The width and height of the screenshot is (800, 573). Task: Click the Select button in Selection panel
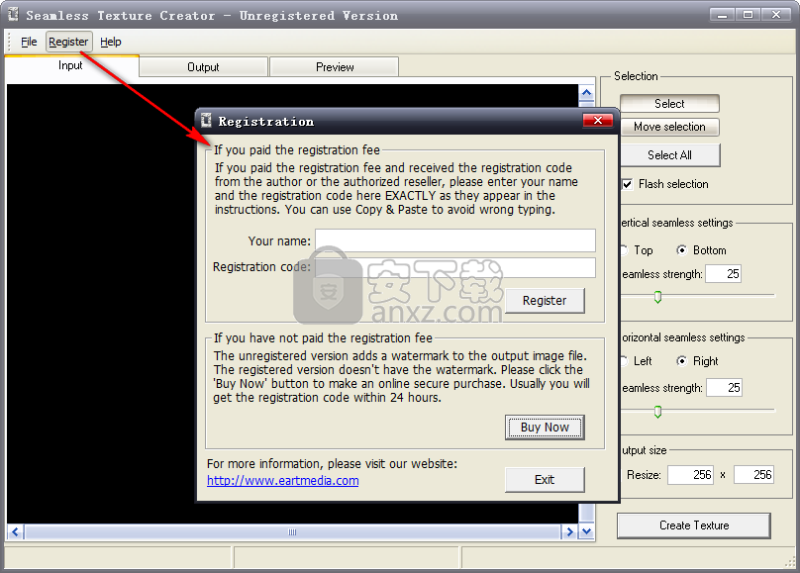coord(669,104)
